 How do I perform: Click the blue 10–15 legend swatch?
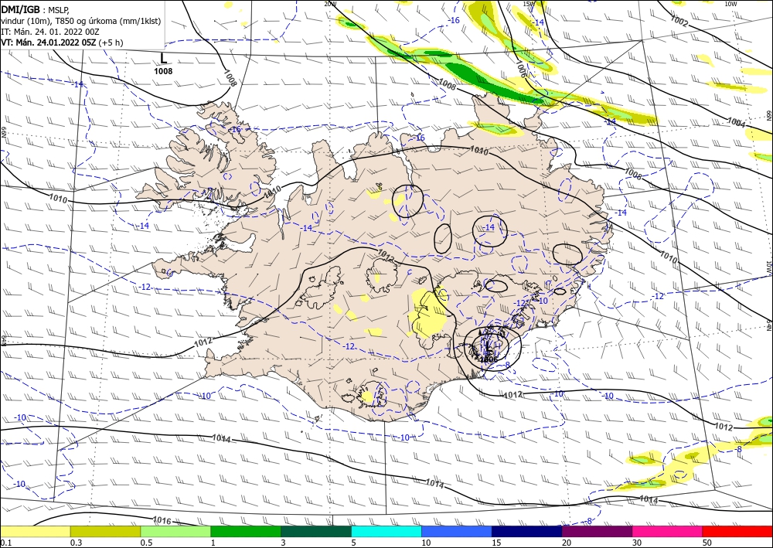click(x=457, y=532)
